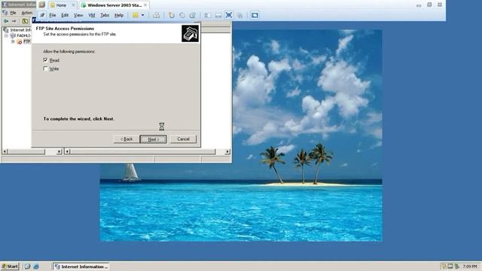Open VMware View menu

(x=78, y=15)
